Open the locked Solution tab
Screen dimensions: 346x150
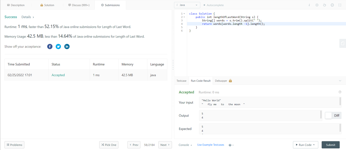tap(47, 5)
